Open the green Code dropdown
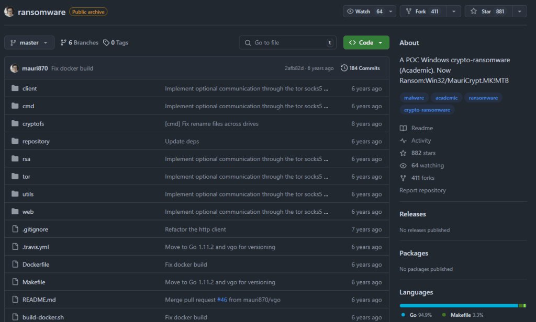 pyautogui.click(x=366, y=43)
